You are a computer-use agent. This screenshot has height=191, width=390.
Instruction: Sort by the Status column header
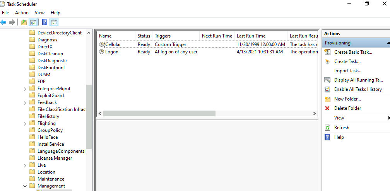click(144, 36)
